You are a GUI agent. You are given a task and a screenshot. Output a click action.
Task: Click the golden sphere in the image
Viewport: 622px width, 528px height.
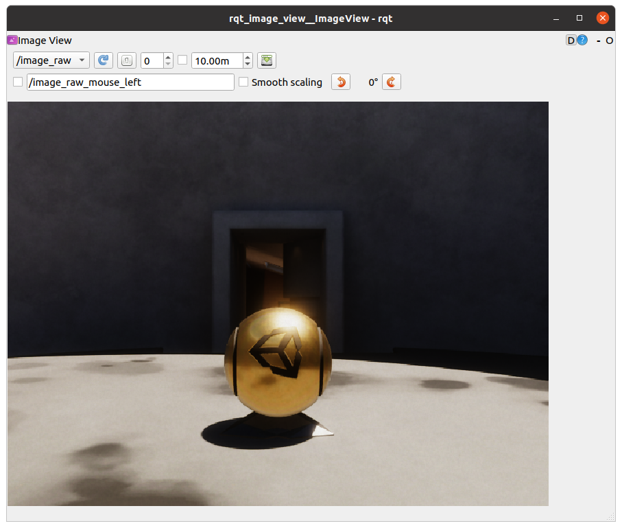[278, 361]
